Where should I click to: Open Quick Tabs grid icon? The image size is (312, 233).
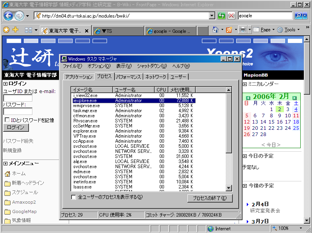[x=29, y=30]
